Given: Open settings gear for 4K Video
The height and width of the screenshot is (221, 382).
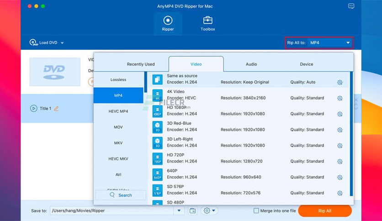Looking at the screenshot, I should click(340, 98).
